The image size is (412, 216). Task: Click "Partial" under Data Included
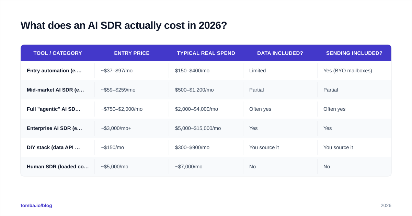(x=256, y=90)
